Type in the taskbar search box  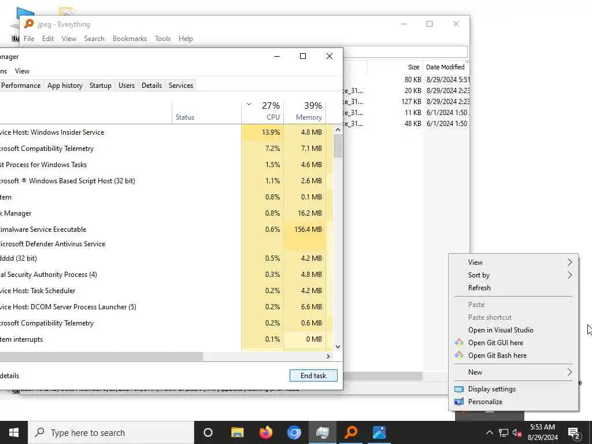coord(111,432)
